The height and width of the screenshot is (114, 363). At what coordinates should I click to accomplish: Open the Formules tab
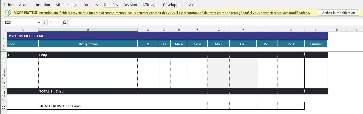(x=90, y=5)
